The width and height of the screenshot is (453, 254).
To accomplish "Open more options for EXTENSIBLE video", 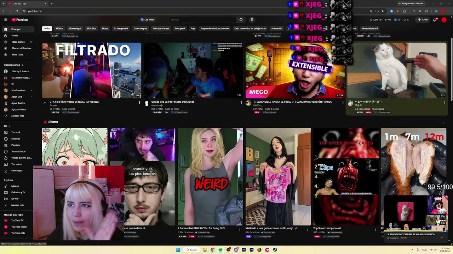I will pos(343,102).
